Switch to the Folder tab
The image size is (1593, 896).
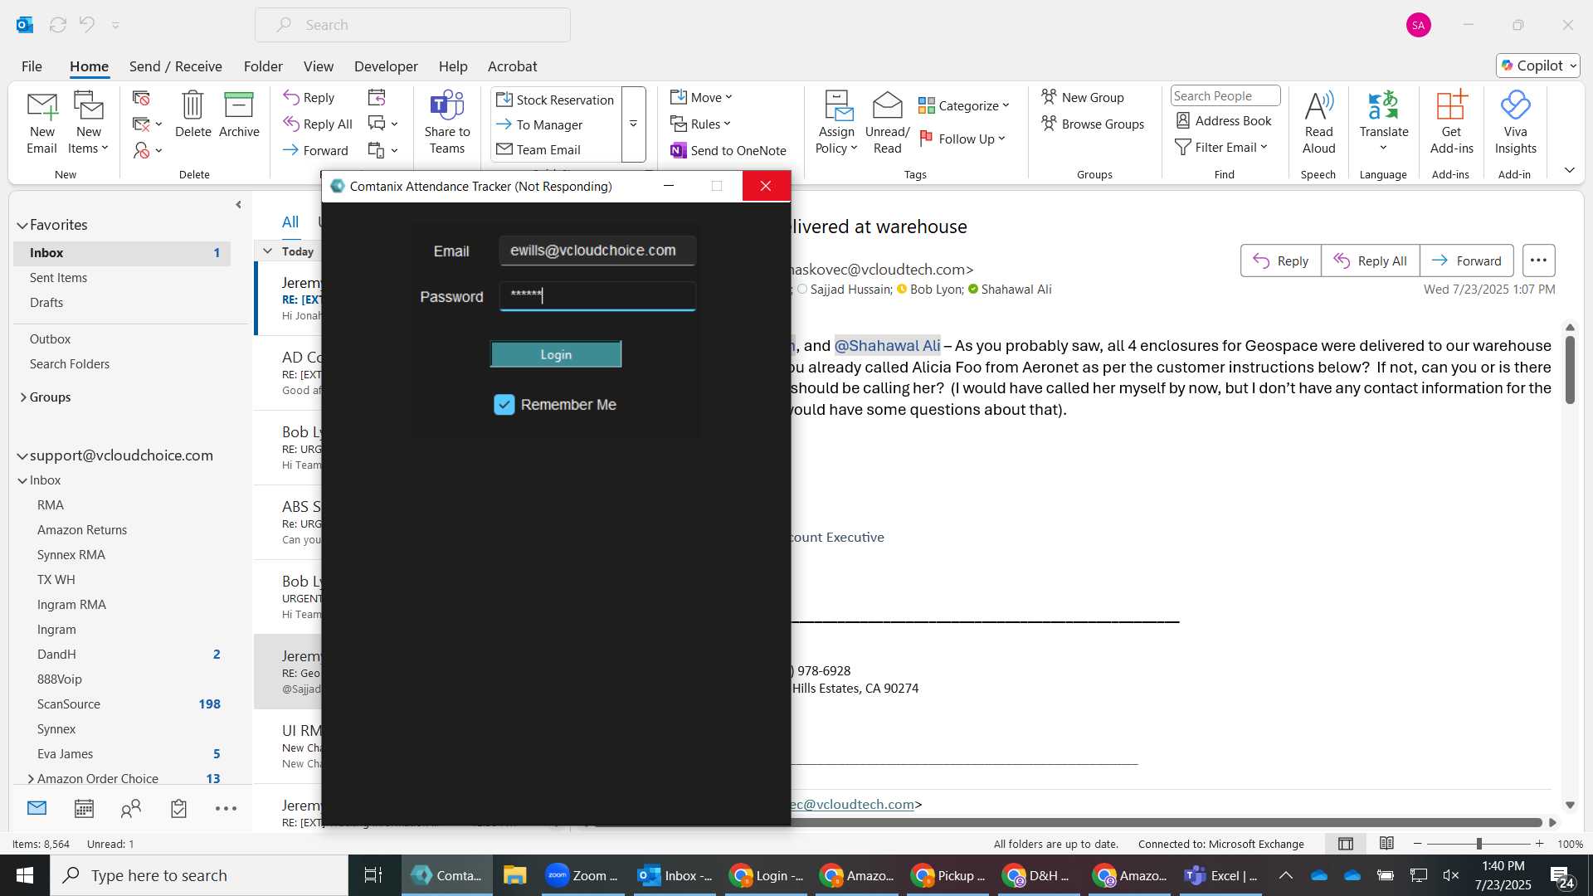[x=263, y=66]
